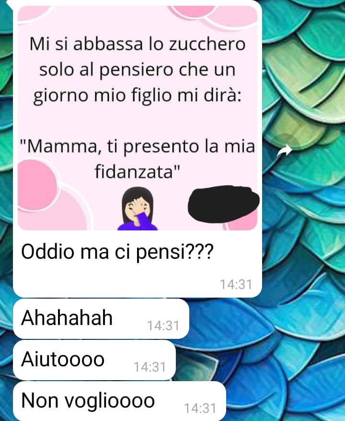
Task: Tap the facepalm woman emoji in the image
Action: tap(138, 209)
